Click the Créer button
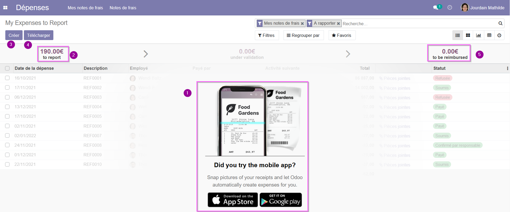510x212 pixels. pyautogui.click(x=14, y=35)
